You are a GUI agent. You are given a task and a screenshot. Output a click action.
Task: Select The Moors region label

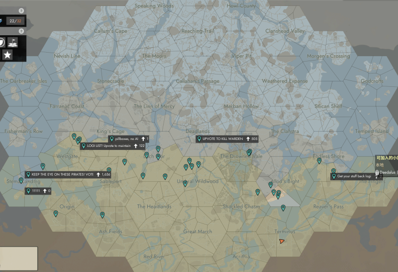(x=154, y=56)
